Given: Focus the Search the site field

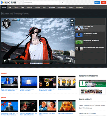Looking at the screenshot, I should point(41,3).
